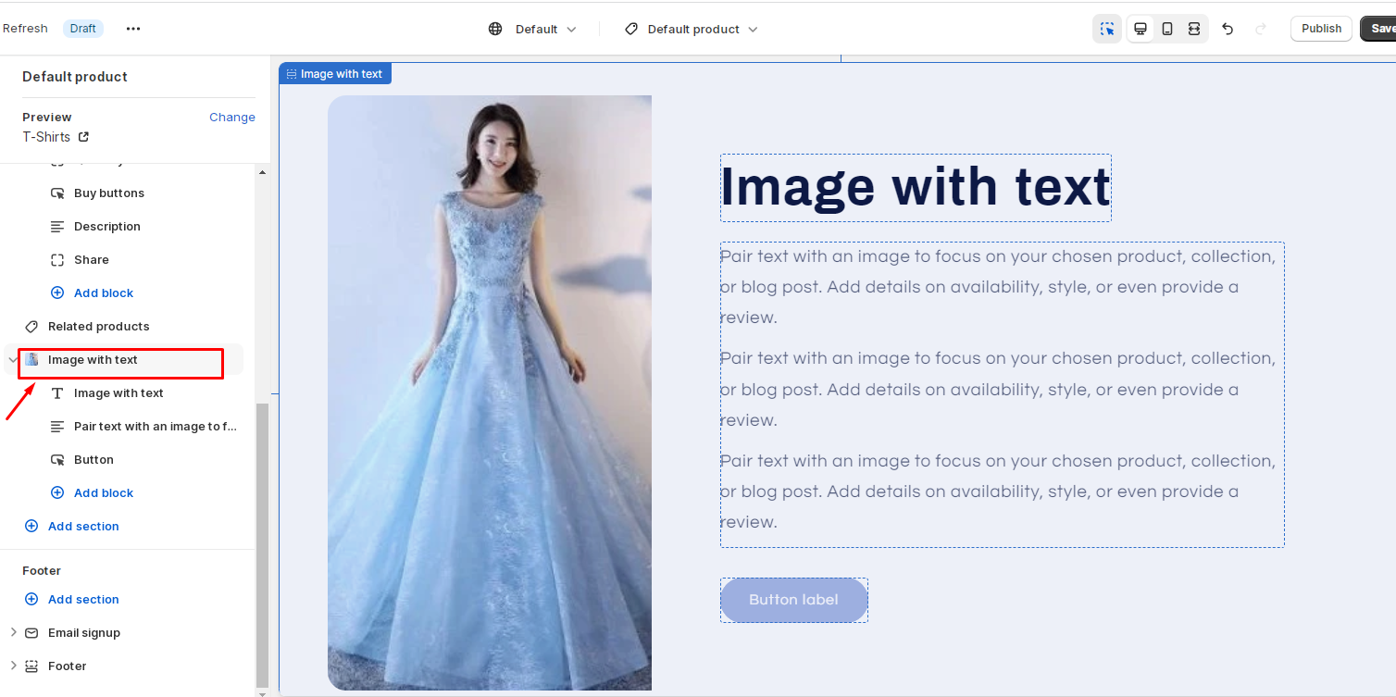Click the Footer section layout icon
The image size is (1396, 697).
pos(31,666)
